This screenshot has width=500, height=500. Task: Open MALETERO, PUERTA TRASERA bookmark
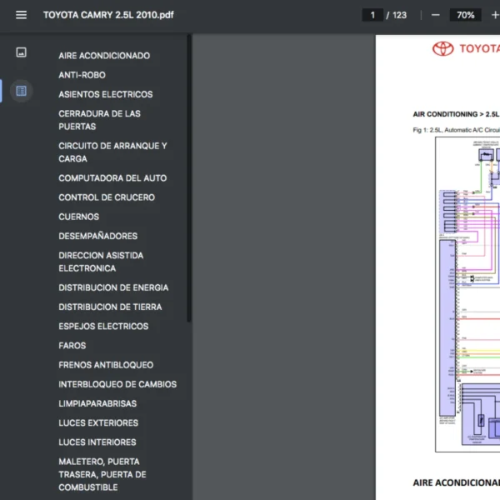coord(102,474)
